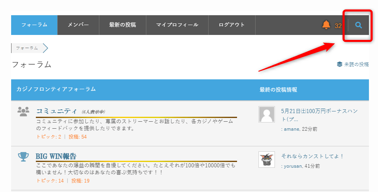Viewport: 378px width, 192px height.
Task: Open the post それならカンストしてよ！
Action: click(312, 156)
